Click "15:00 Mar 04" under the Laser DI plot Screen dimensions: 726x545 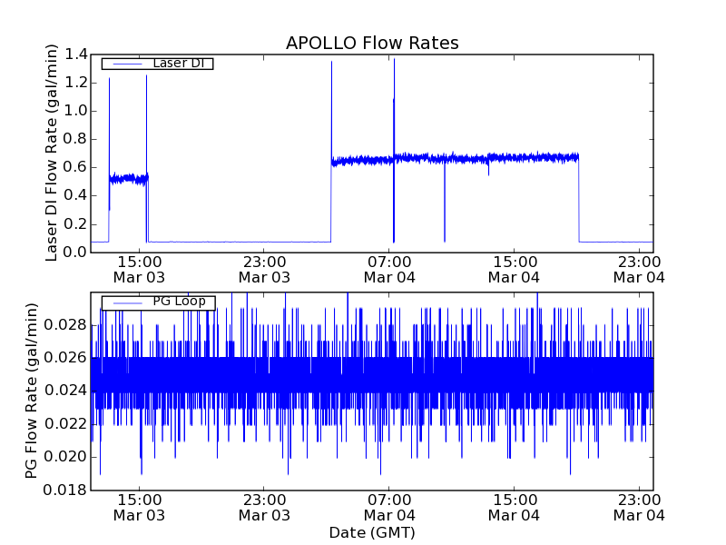pyautogui.click(x=515, y=270)
